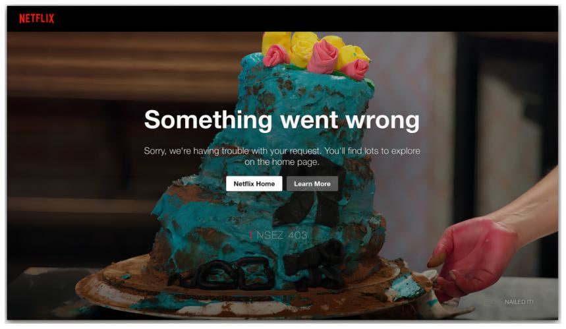Click the NAILED IT! caption

tap(519, 302)
